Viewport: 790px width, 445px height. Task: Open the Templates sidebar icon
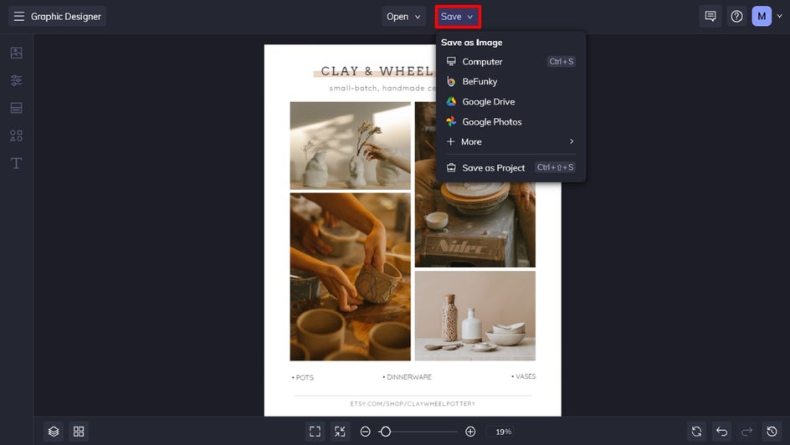tap(16, 108)
